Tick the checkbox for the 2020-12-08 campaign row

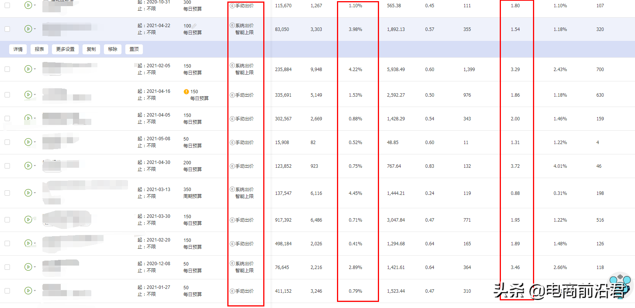[7, 267]
